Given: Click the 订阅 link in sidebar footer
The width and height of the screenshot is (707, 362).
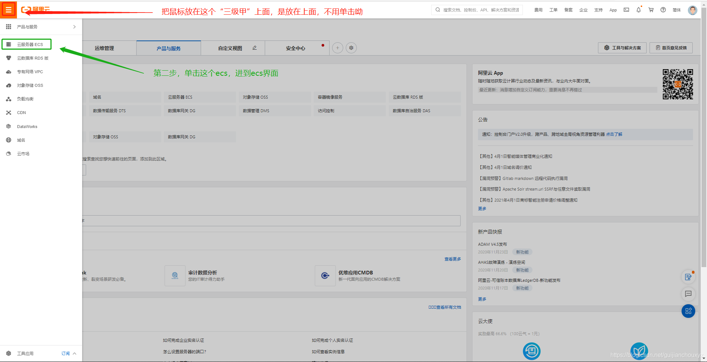Looking at the screenshot, I should (65, 354).
